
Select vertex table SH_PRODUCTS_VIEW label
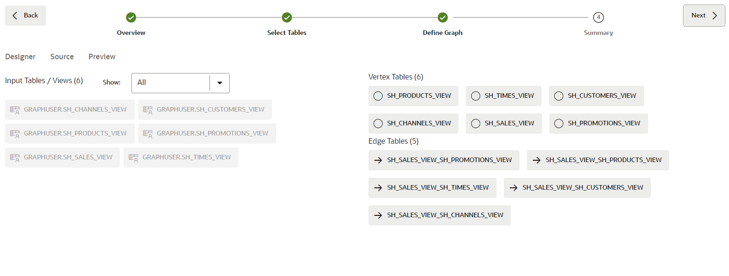coord(419,96)
